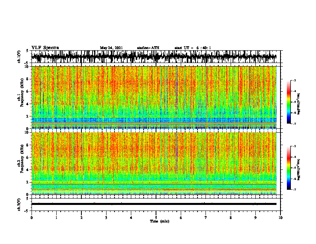Click the "-7" label on ch.2 color scale
Screen dimensions: 316x244
294,189
